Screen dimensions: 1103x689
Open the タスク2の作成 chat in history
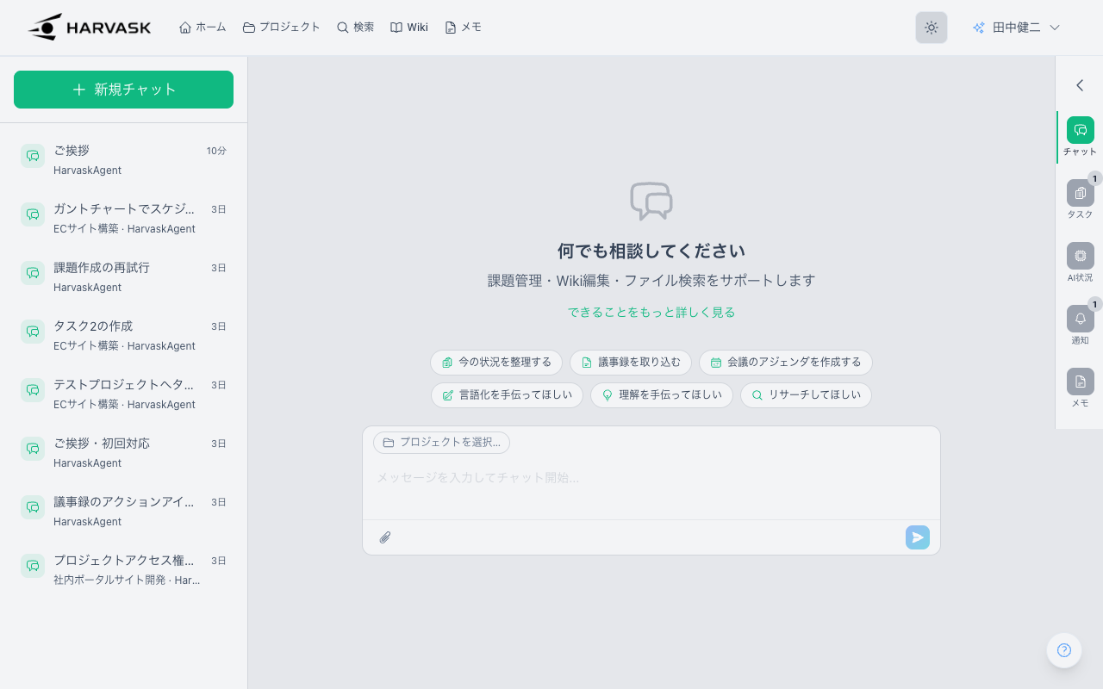point(123,335)
